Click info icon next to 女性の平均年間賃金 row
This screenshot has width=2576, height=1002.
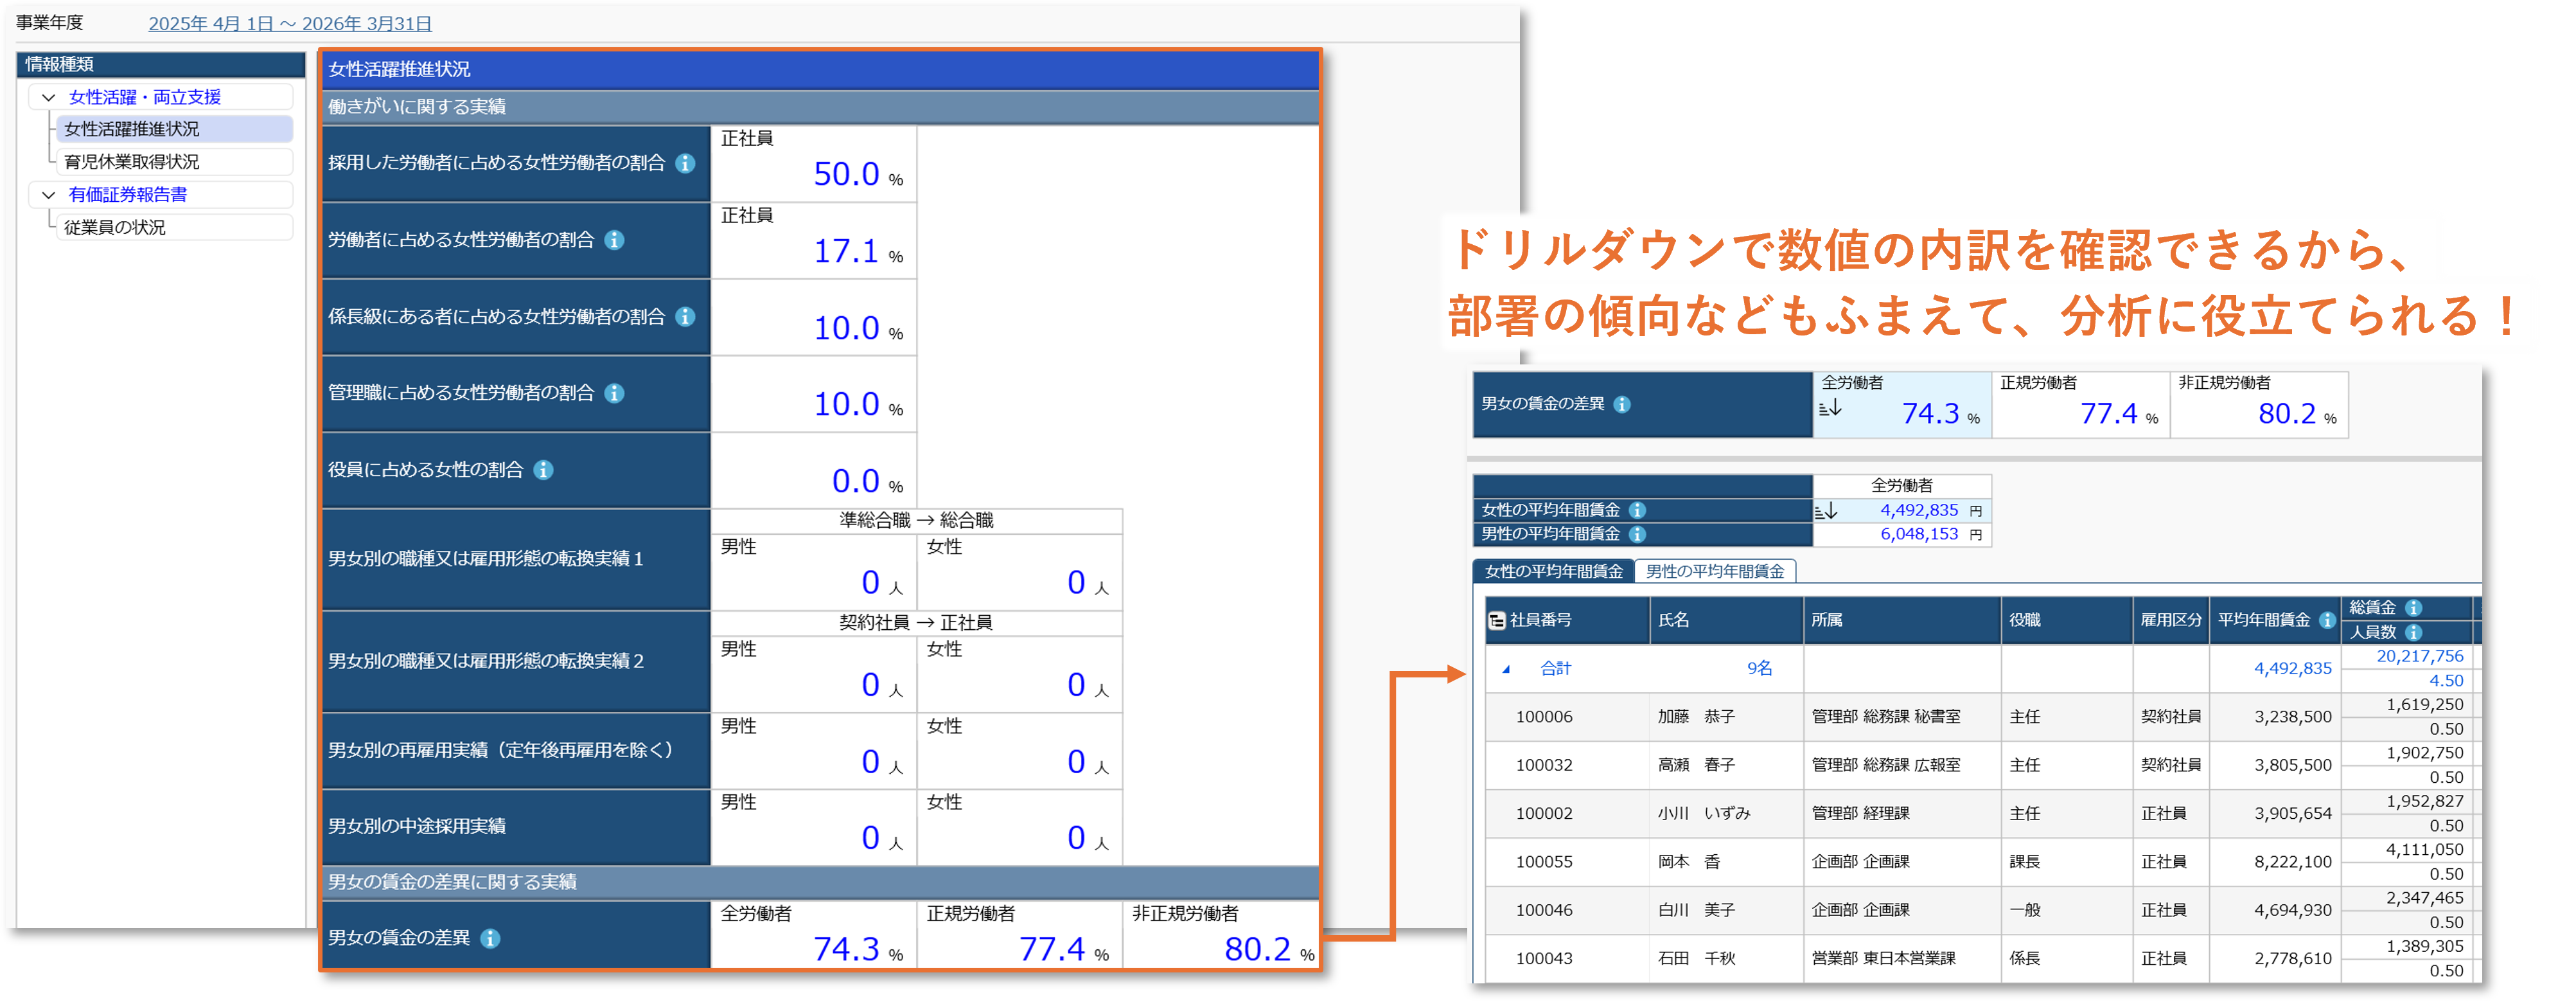[x=1637, y=510]
